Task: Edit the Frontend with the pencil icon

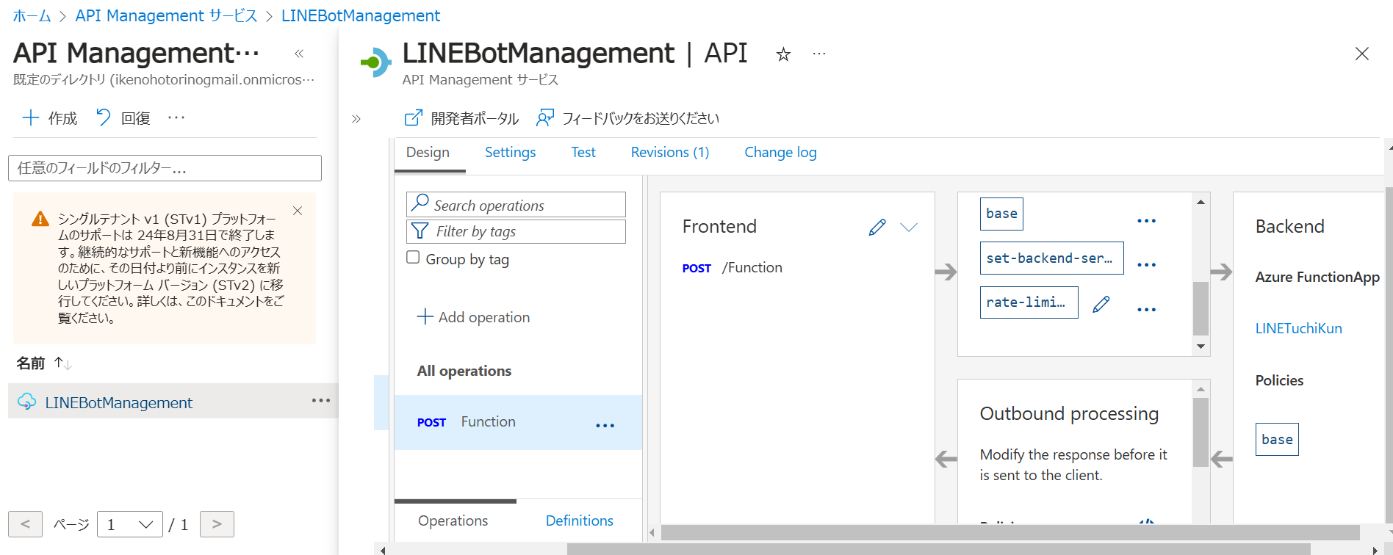Action: 877,227
